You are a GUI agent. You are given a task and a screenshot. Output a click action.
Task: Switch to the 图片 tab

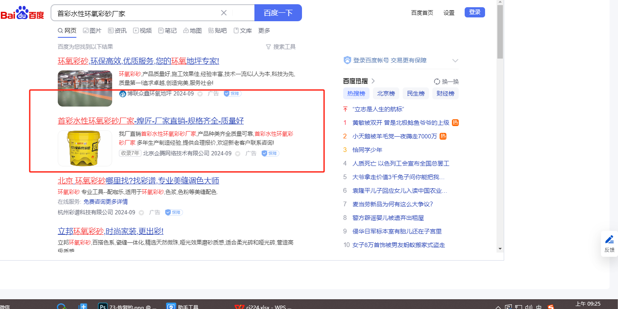[x=92, y=31]
